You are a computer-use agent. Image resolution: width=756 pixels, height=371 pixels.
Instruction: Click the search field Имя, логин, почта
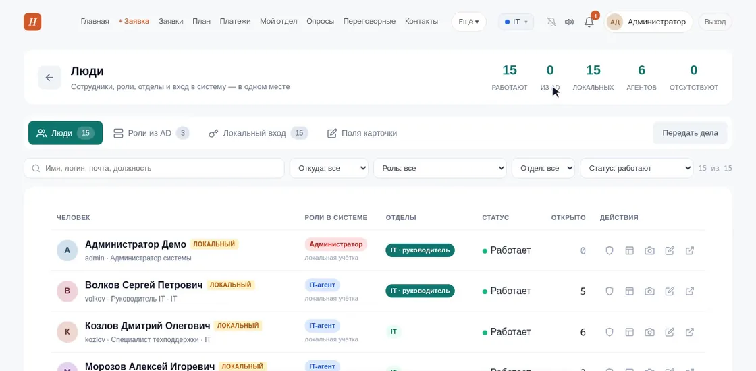(x=154, y=168)
